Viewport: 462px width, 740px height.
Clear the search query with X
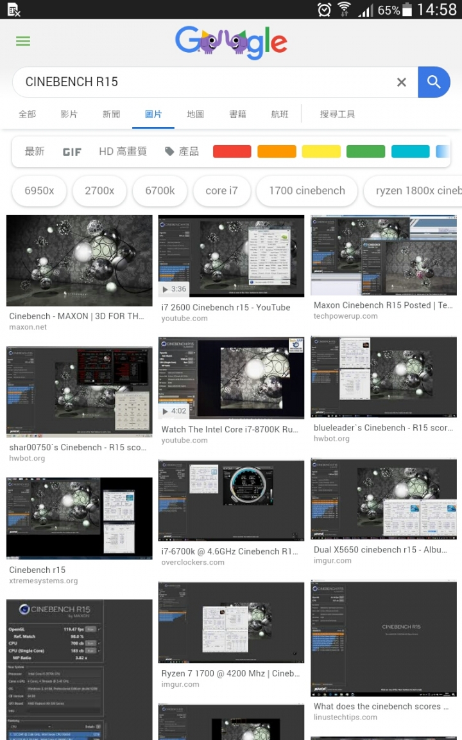(401, 82)
